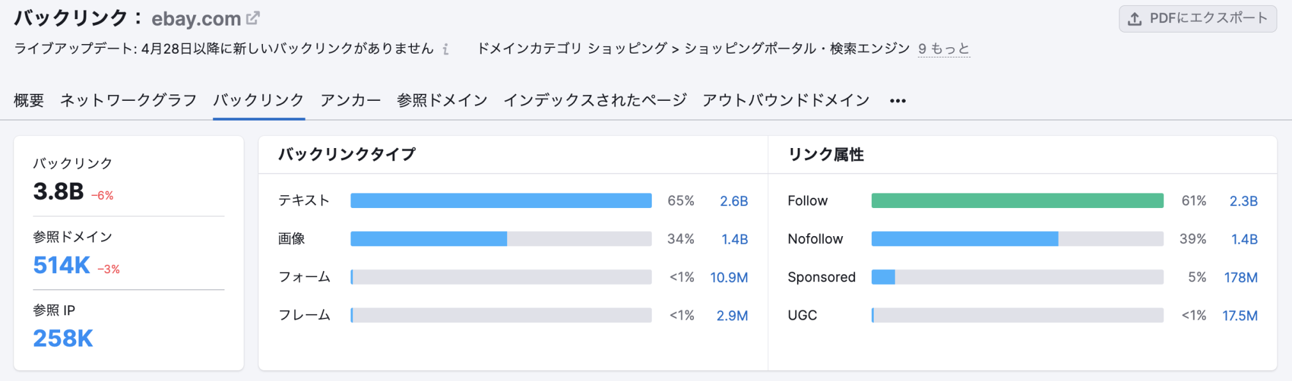
Task: Expand the 9 もっと domain category list
Action: (x=943, y=48)
